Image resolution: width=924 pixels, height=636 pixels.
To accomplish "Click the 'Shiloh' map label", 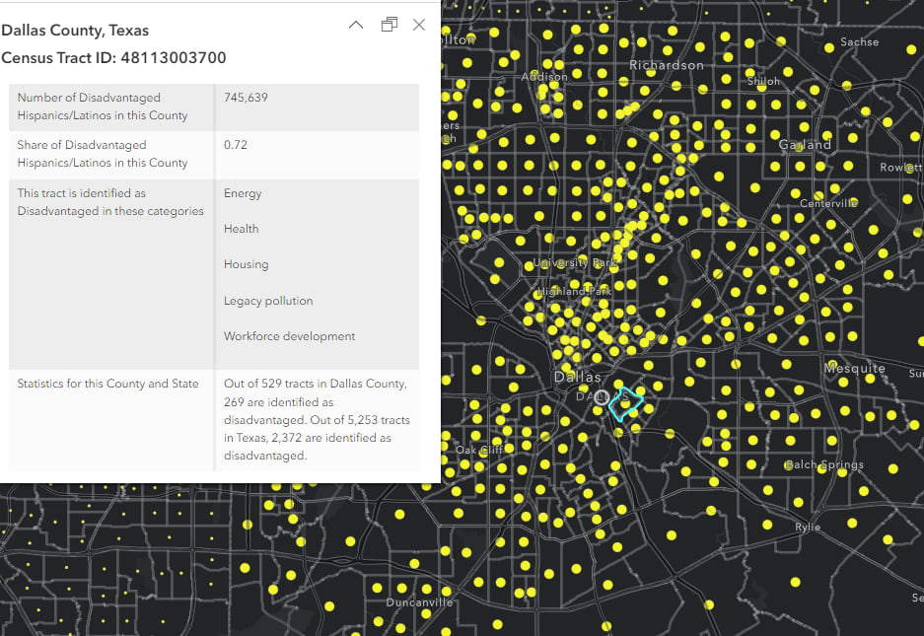I will pyautogui.click(x=763, y=81).
